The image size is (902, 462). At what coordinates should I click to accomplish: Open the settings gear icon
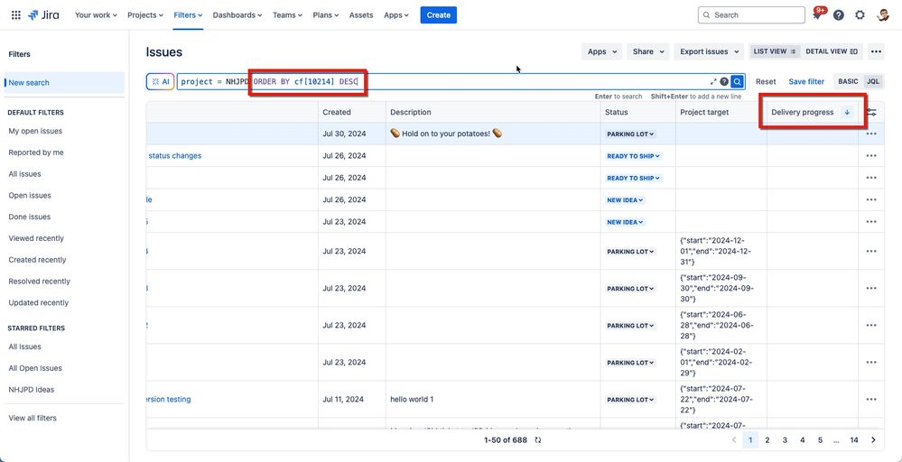pos(860,15)
